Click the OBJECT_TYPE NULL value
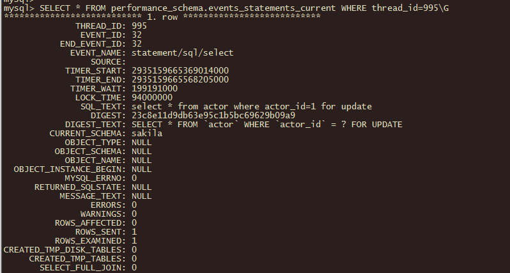Image resolution: width=510 pixels, height=273 pixels. [x=141, y=142]
